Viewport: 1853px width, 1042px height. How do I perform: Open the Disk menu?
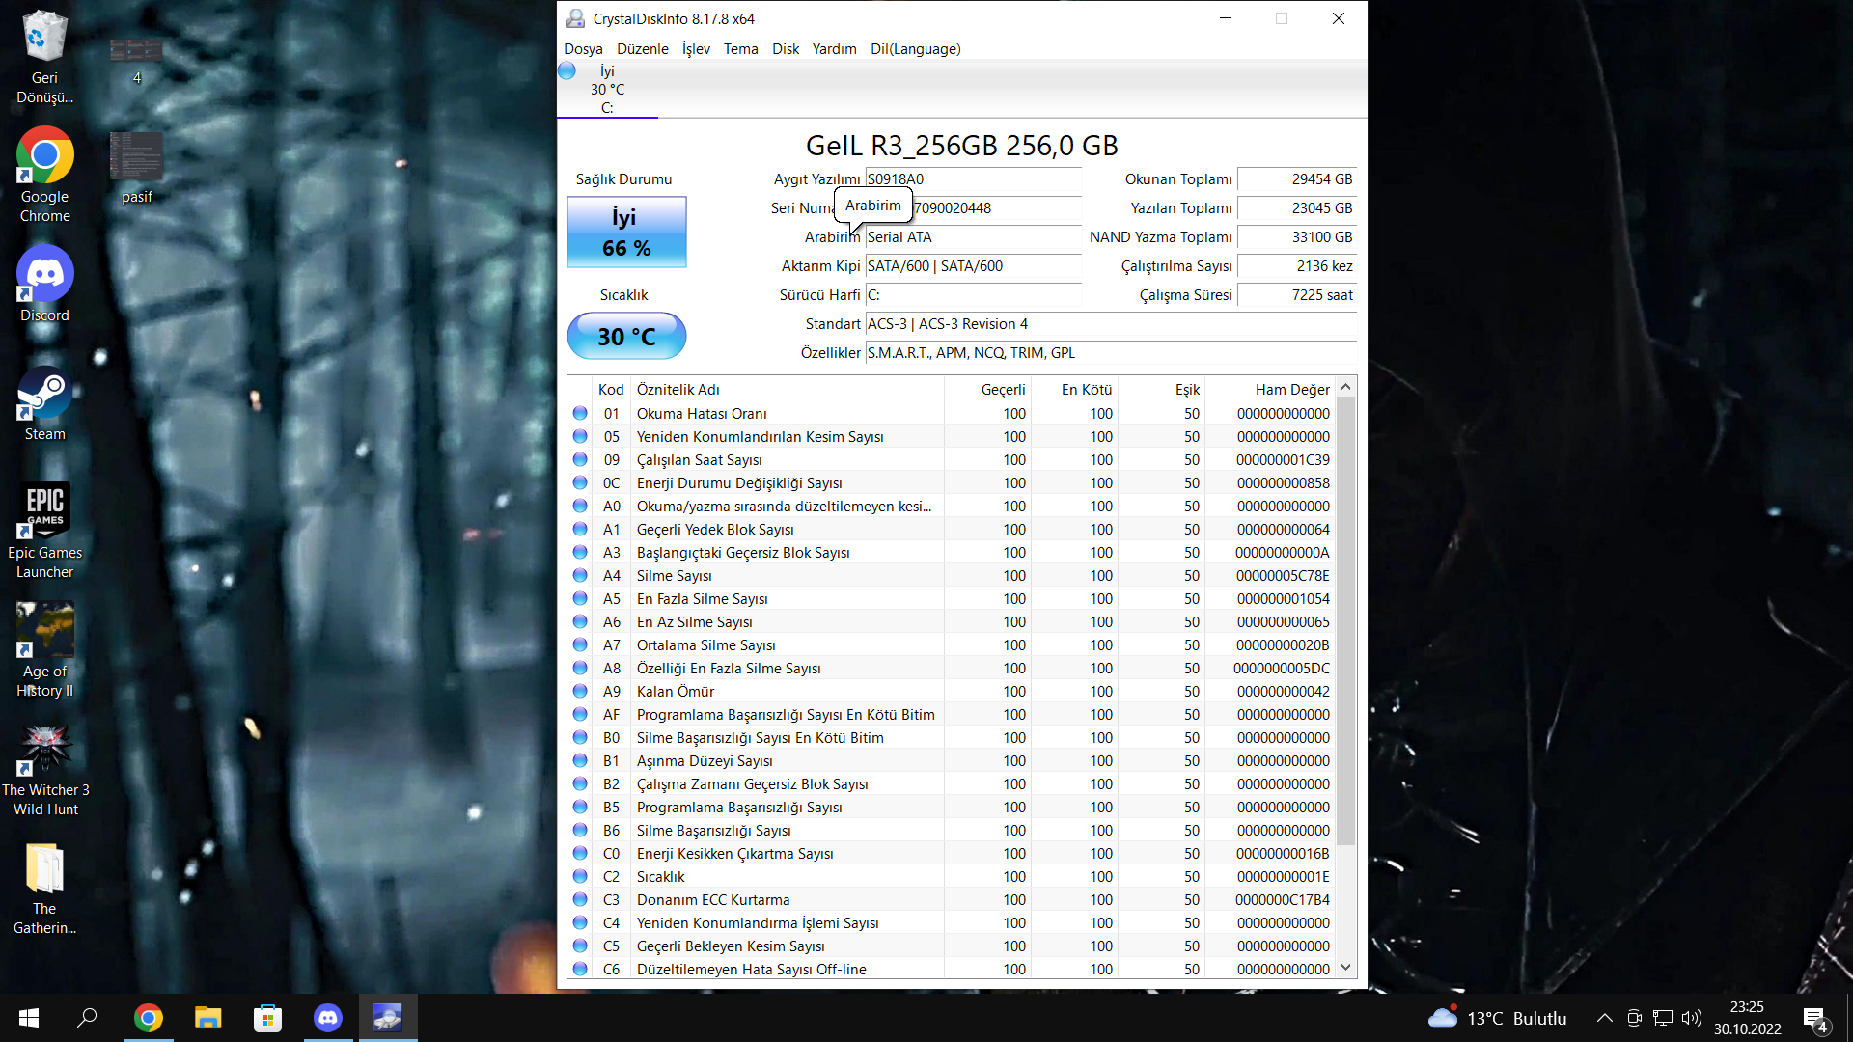(x=786, y=49)
